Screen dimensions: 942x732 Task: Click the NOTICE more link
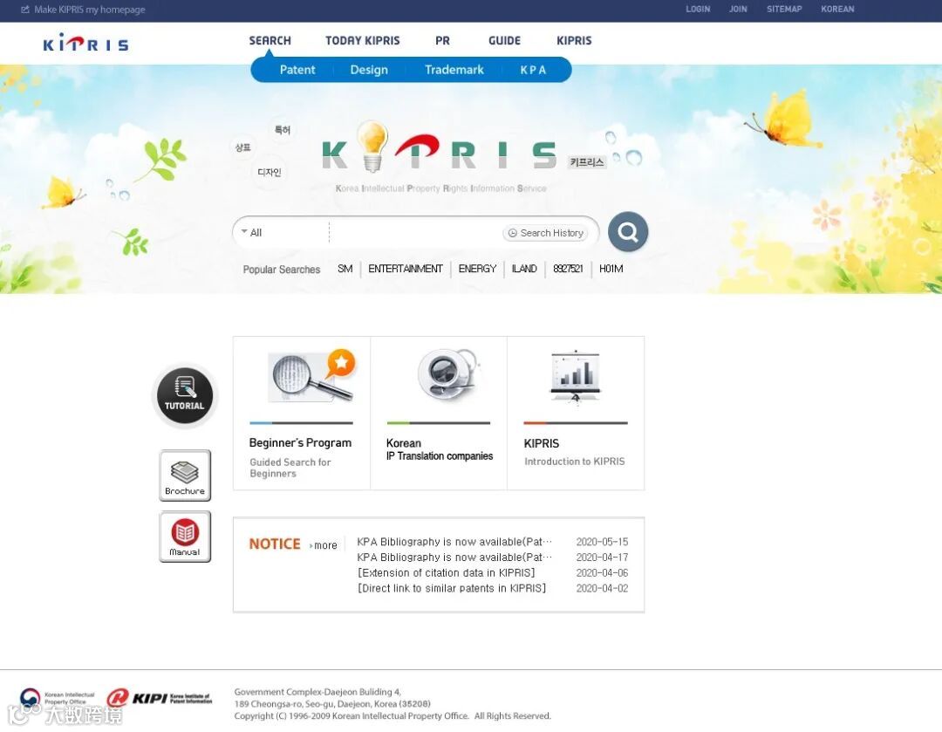pos(324,545)
